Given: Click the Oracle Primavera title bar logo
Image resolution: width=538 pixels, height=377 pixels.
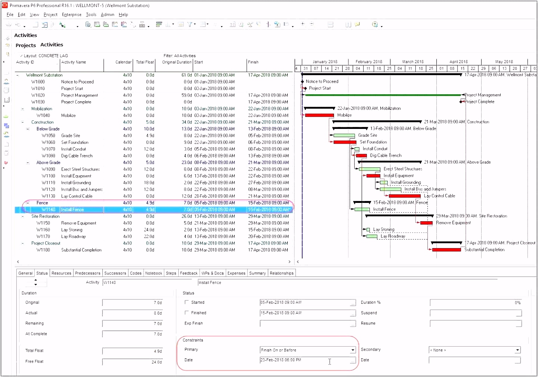Looking at the screenshot, I should [5, 5].
